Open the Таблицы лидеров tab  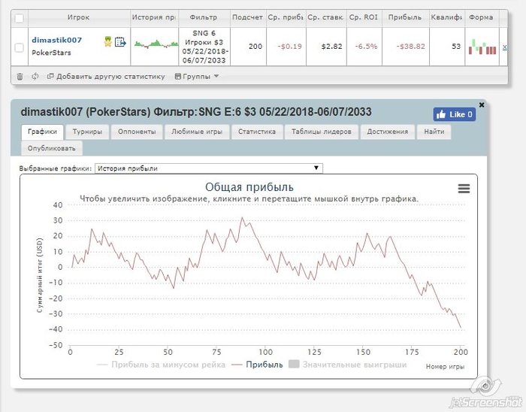pos(322,132)
